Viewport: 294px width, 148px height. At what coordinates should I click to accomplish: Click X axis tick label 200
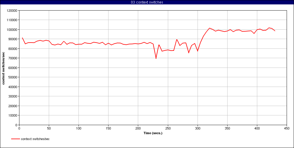point(138,129)
